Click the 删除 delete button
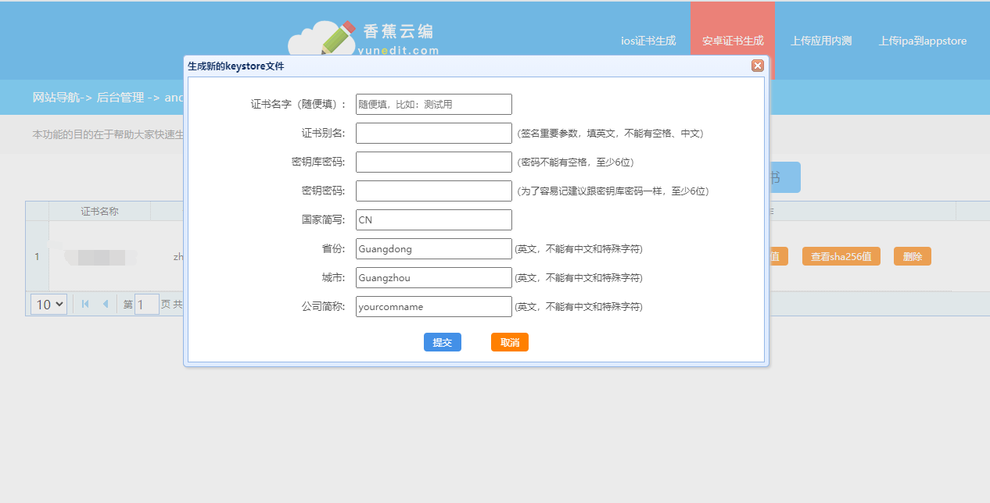The height and width of the screenshot is (503, 990). click(912, 257)
